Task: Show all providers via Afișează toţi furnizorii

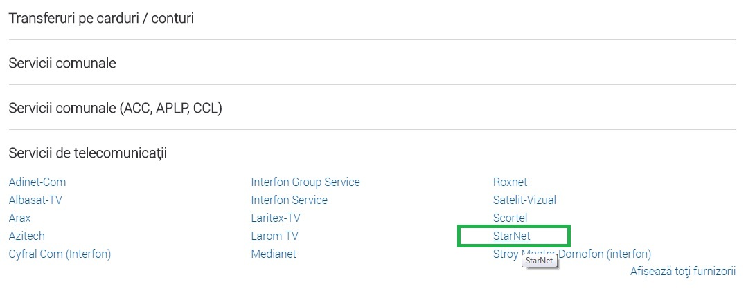Action: click(682, 272)
